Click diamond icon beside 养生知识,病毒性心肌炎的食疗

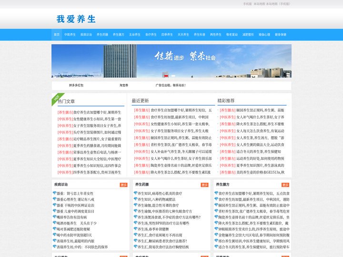[136, 193]
